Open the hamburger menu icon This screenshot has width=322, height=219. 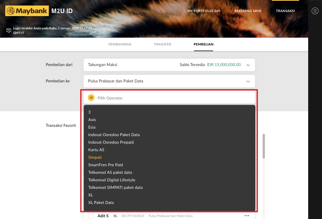click(x=315, y=11)
